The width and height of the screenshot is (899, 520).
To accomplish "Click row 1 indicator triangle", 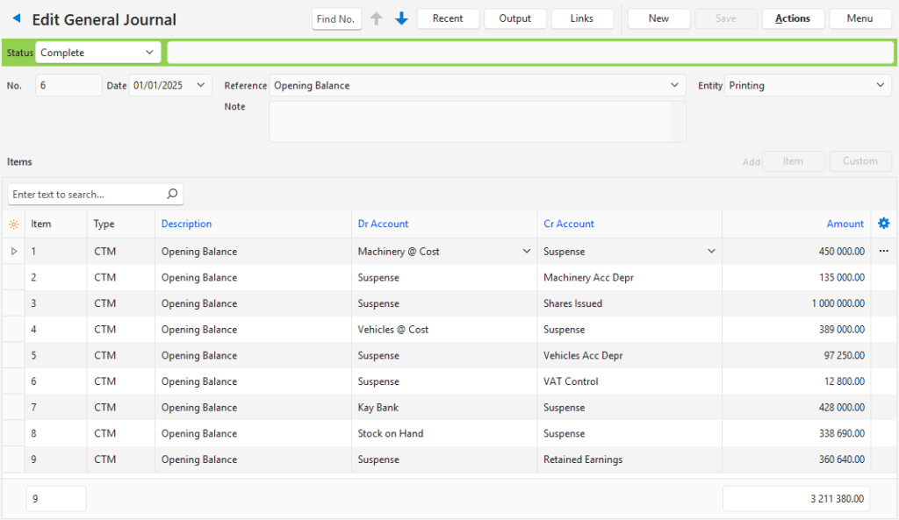I will (x=13, y=252).
